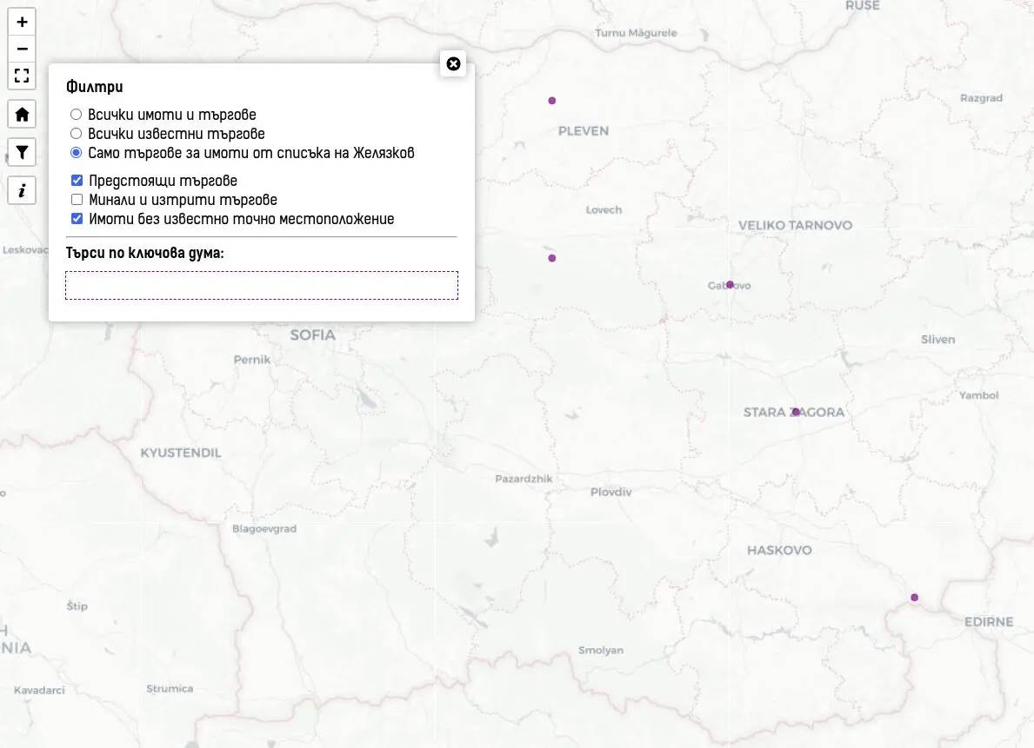The height and width of the screenshot is (748, 1034).
Task: Click the Kavadarci map label
Action: click(39, 691)
